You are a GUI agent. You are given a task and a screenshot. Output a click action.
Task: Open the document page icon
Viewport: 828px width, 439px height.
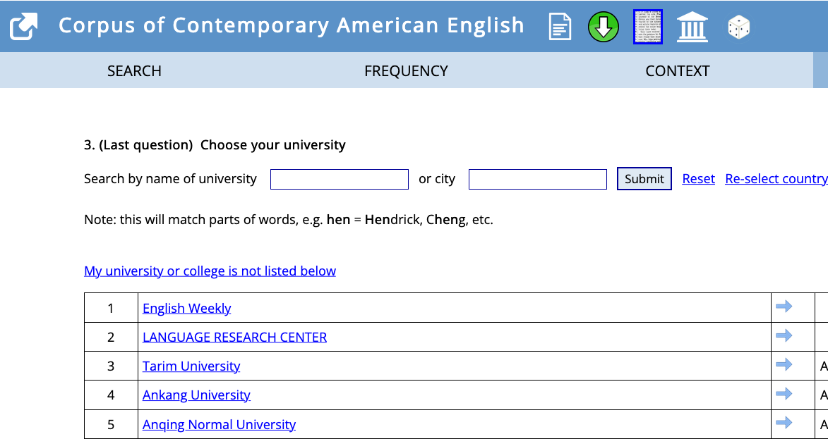[560, 27]
